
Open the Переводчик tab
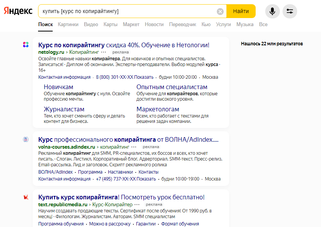(183, 25)
